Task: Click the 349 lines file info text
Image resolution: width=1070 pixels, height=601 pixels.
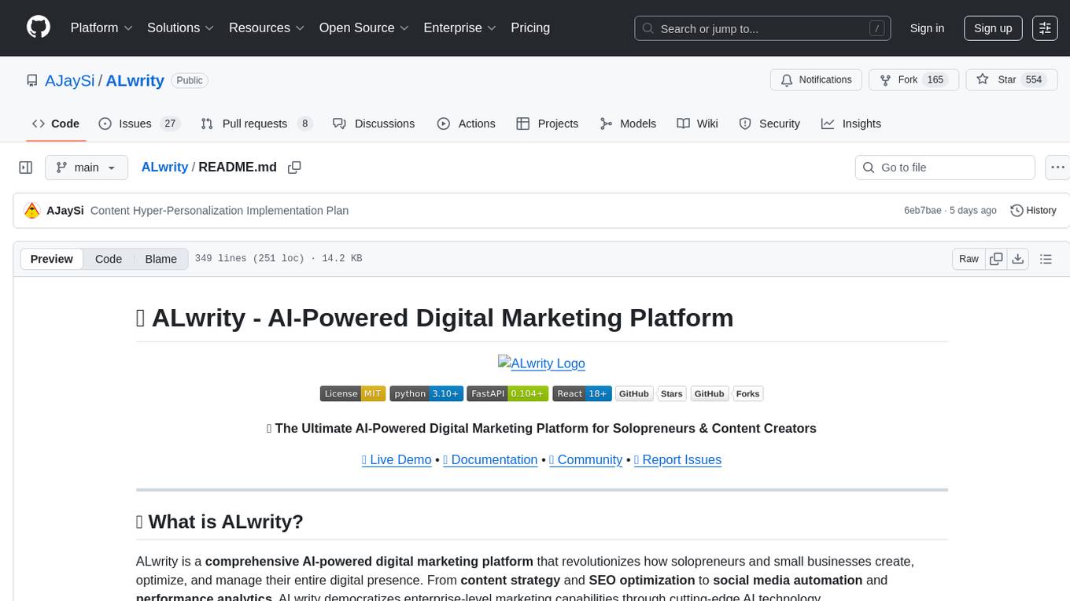Action: pyautogui.click(x=279, y=259)
